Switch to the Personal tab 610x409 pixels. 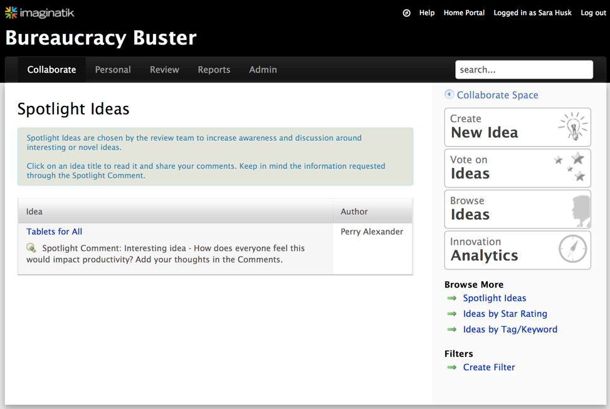pyautogui.click(x=113, y=70)
